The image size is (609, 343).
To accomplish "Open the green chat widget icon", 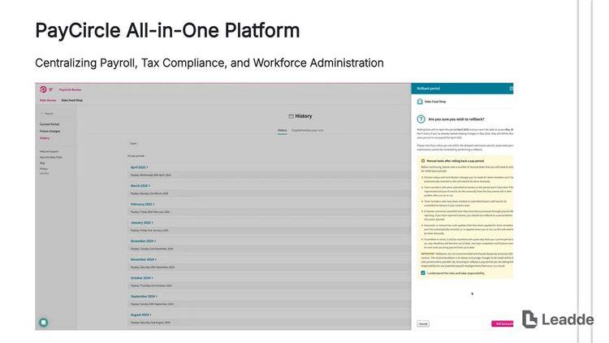I will click(x=44, y=323).
